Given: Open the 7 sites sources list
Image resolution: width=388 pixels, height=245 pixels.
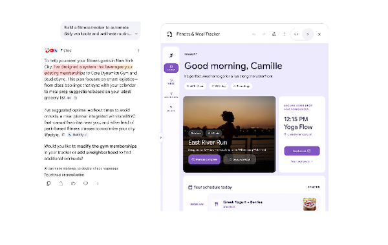Looking at the screenshot, I should 66,50.
